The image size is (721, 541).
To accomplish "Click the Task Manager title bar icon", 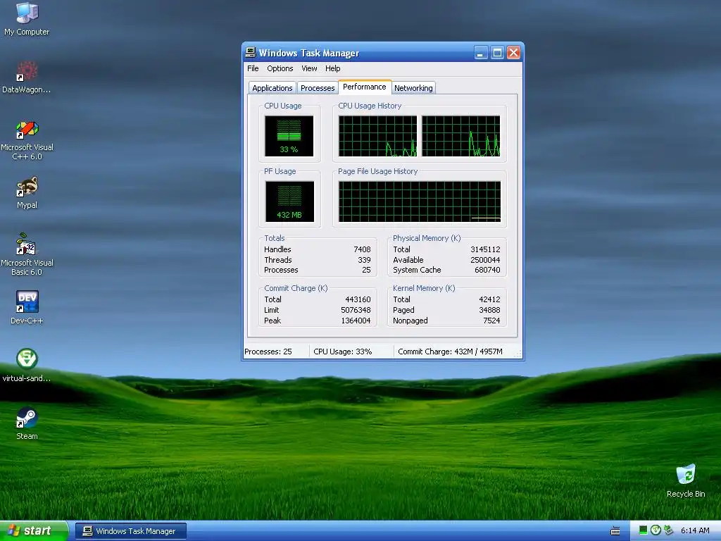I will click(250, 52).
